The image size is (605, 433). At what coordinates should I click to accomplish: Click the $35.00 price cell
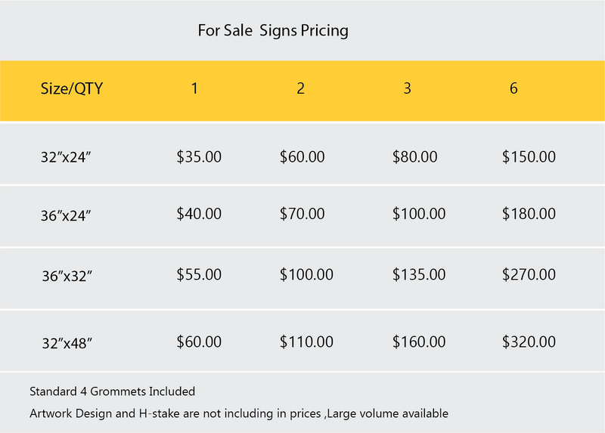click(x=199, y=157)
